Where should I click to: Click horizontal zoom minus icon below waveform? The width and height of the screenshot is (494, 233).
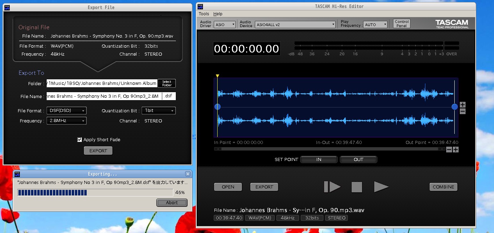click(449, 150)
